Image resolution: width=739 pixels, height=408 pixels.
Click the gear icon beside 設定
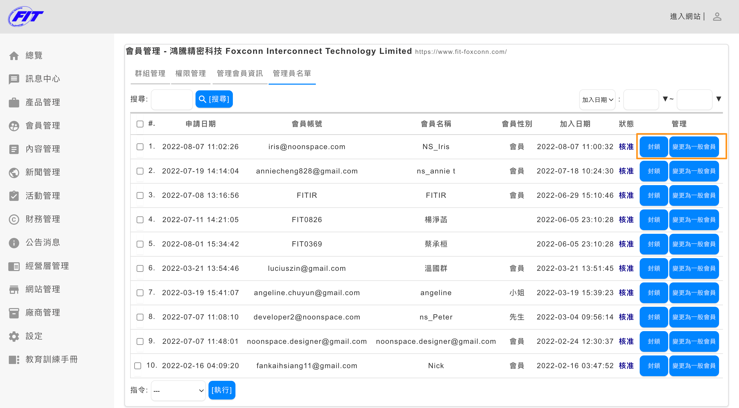pyautogui.click(x=14, y=336)
